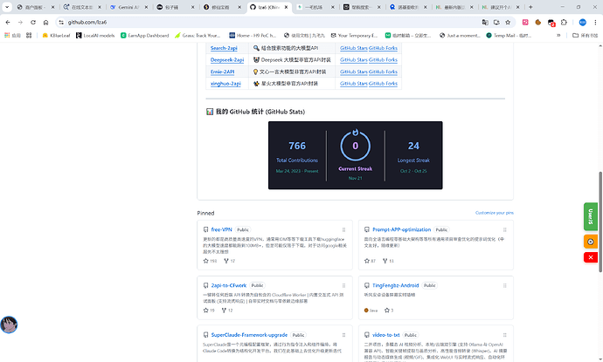Open the Deepseek-2api project link
This screenshot has height=362, width=603.
(x=227, y=60)
